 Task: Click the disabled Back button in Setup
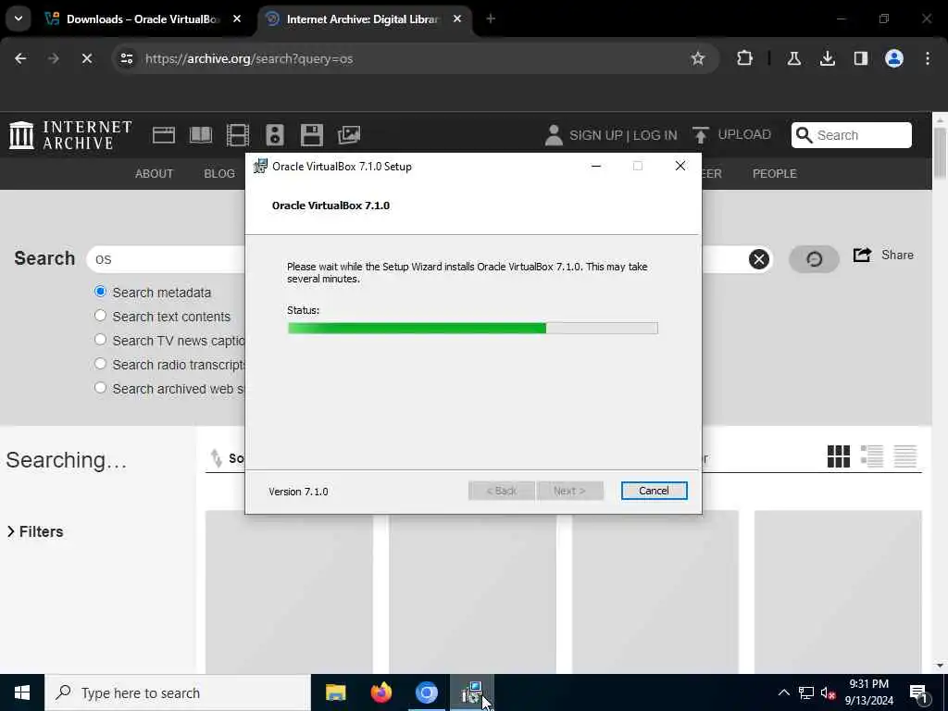[501, 491]
